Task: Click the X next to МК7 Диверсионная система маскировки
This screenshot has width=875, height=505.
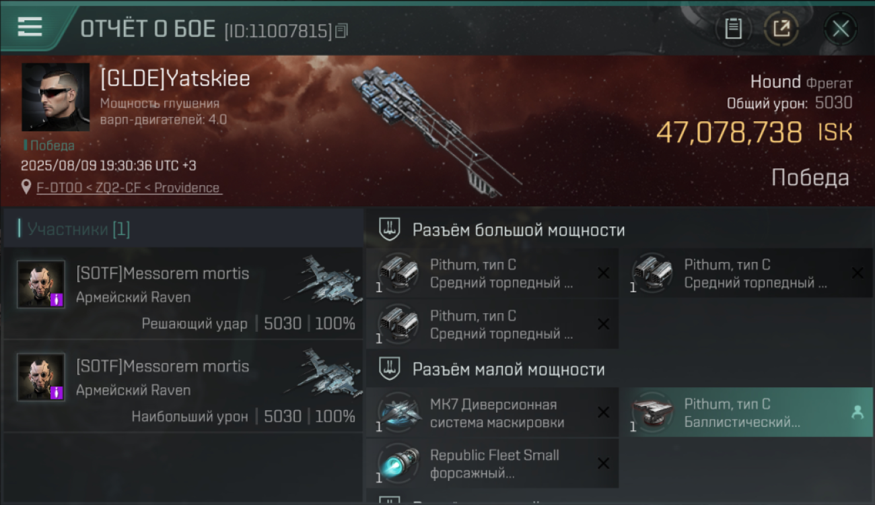Action: tap(604, 412)
